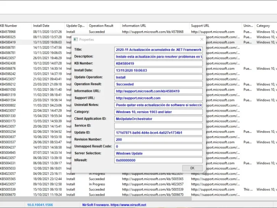This screenshot has height=208, width=277.
Task: Click the kb/5005565 information URL cell
Action: (x=153, y=179)
